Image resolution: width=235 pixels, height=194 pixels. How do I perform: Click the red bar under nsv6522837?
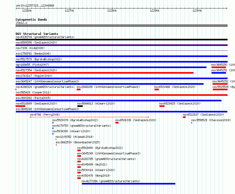coord(184,117)
